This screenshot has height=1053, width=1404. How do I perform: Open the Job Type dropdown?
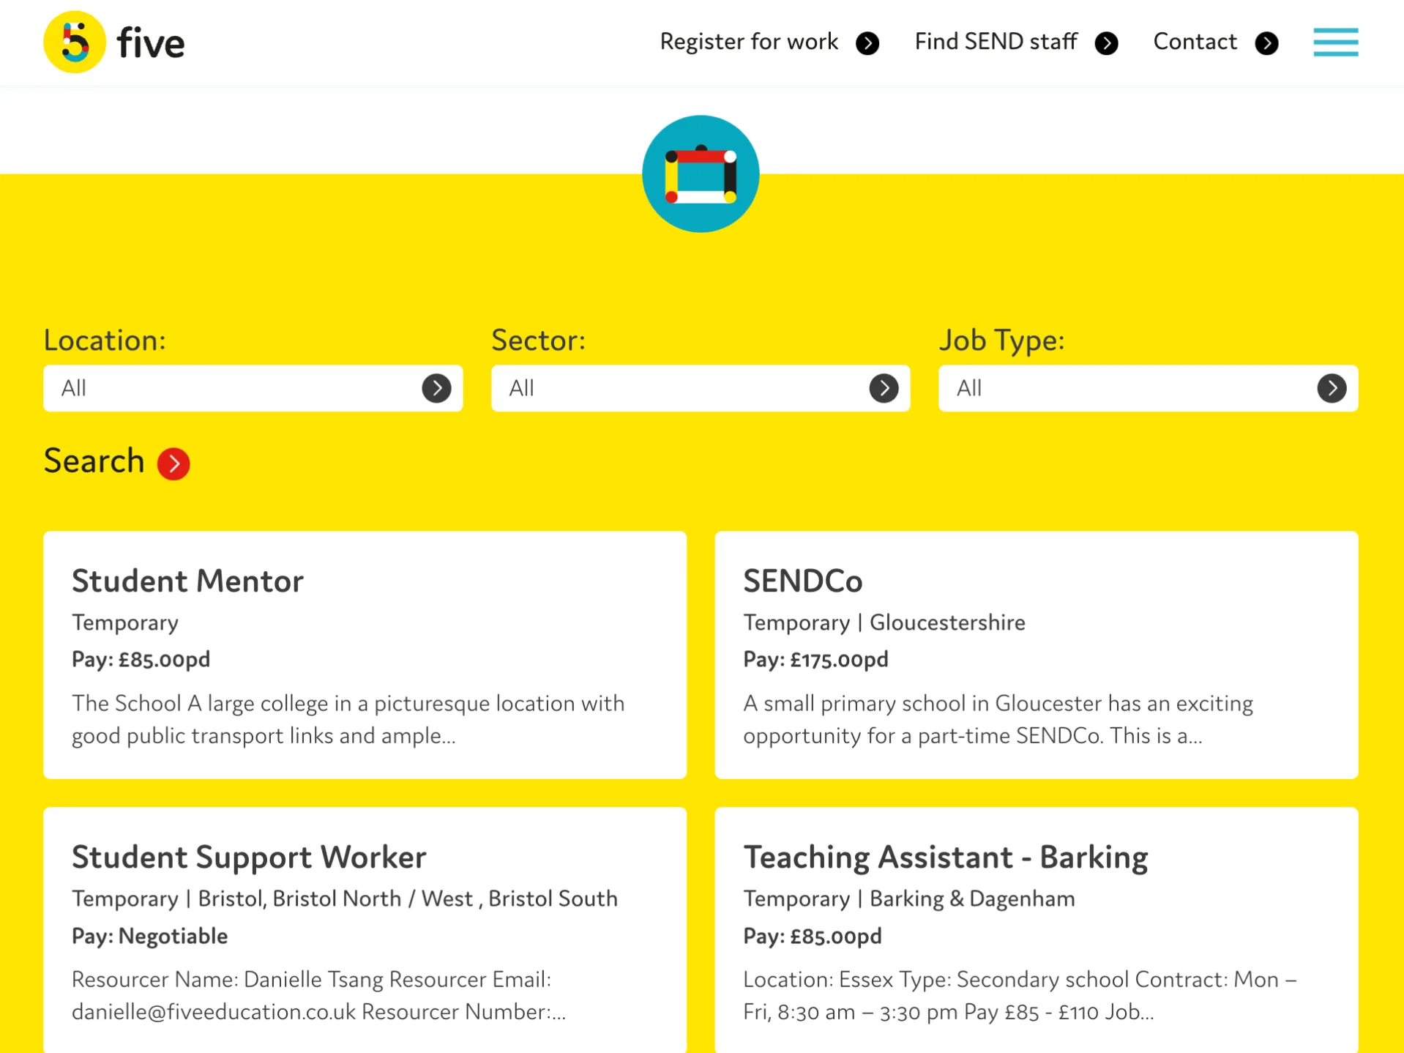pyautogui.click(x=1147, y=388)
